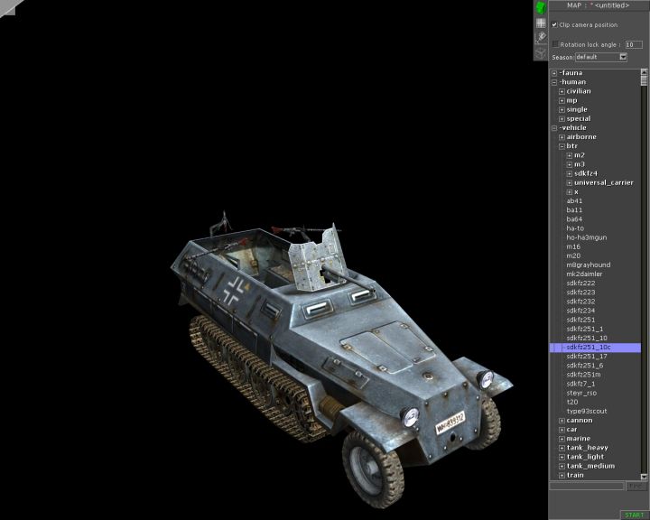Click scroll up arrow in entity list
Screen dimensions: 650x520
(645, 72)
